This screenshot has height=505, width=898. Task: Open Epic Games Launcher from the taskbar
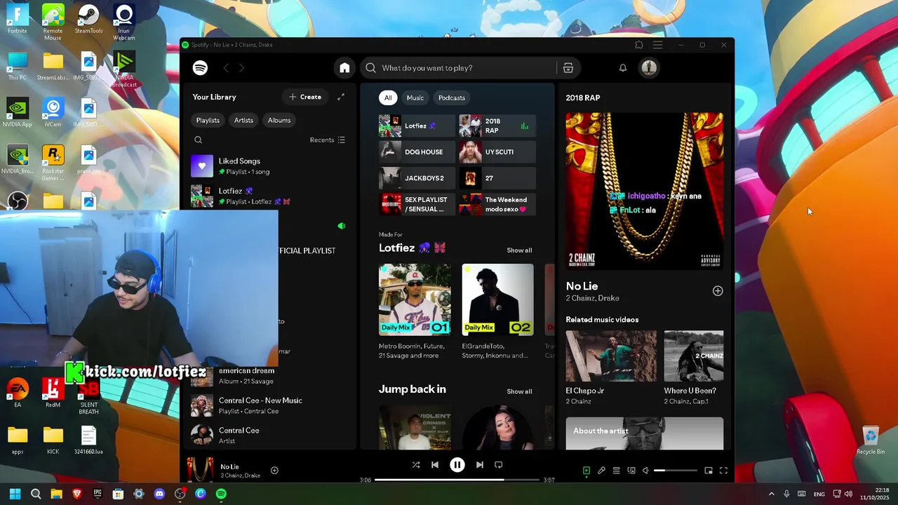(98, 494)
